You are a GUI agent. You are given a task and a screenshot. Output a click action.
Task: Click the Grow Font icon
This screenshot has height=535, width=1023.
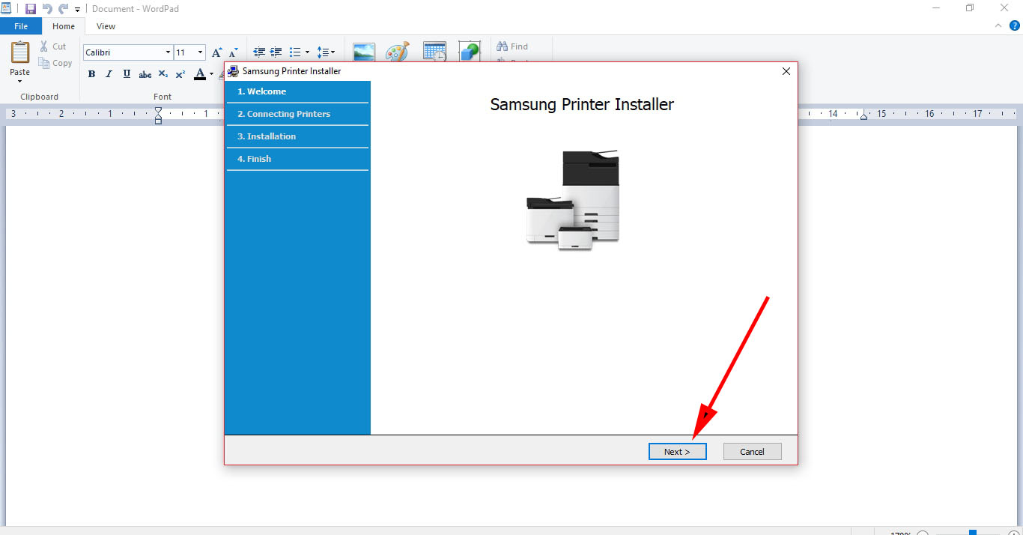click(216, 52)
